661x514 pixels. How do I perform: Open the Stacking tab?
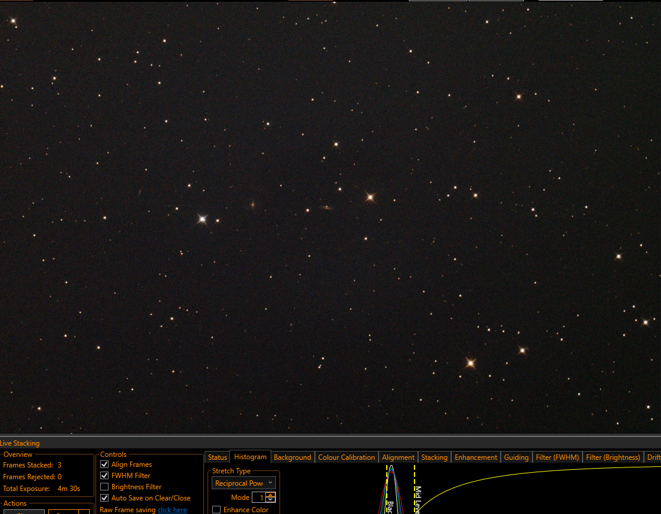pos(434,457)
